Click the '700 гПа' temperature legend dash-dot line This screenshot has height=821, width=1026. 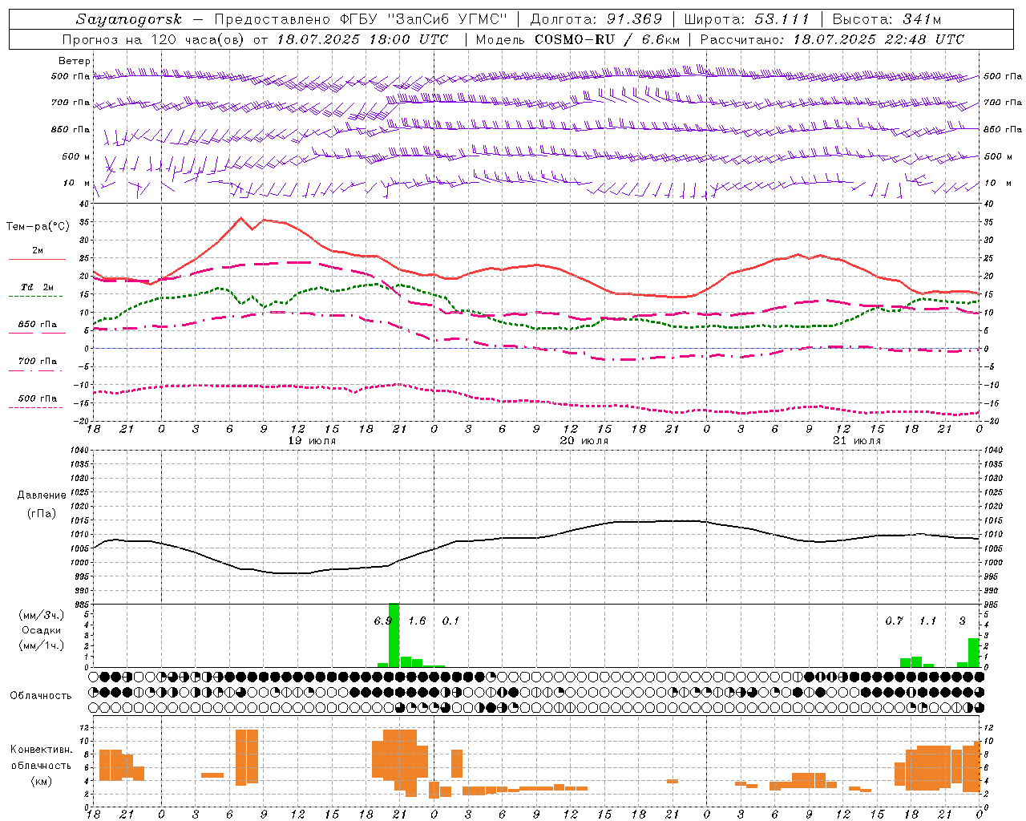point(36,370)
